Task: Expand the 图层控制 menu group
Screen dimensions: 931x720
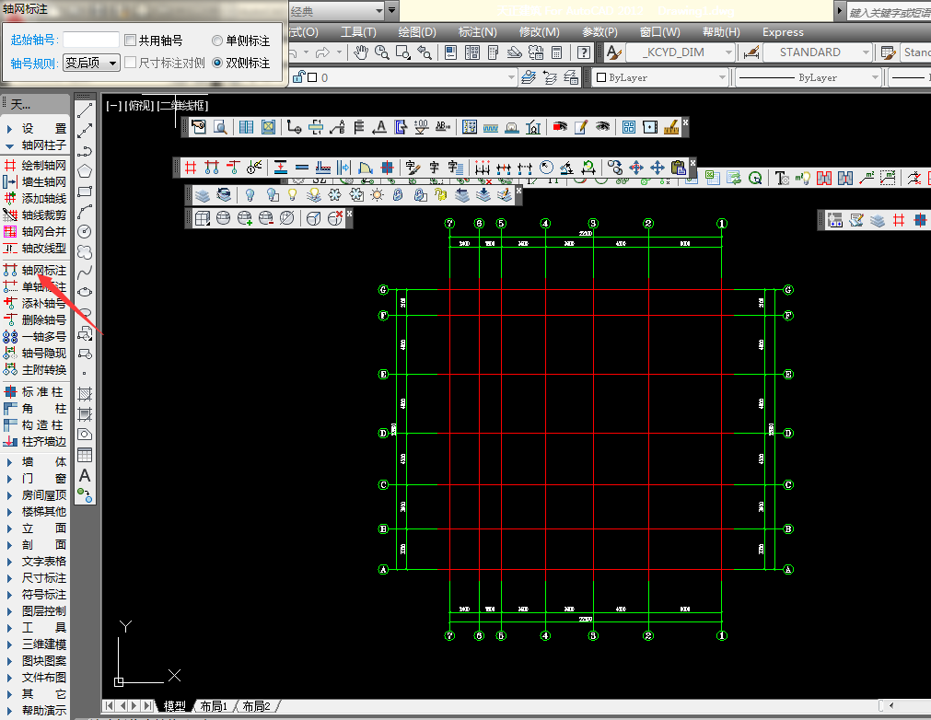Action: (x=35, y=610)
